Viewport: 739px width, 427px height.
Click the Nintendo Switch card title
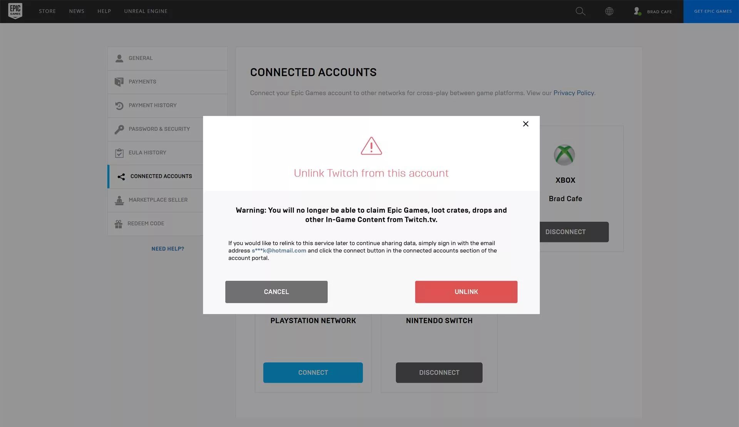(x=439, y=321)
